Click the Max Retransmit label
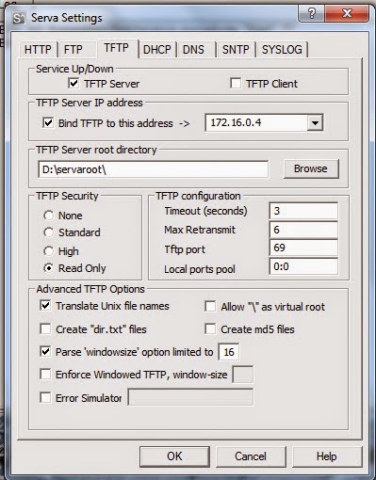The width and height of the screenshot is (376, 480). (200, 230)
